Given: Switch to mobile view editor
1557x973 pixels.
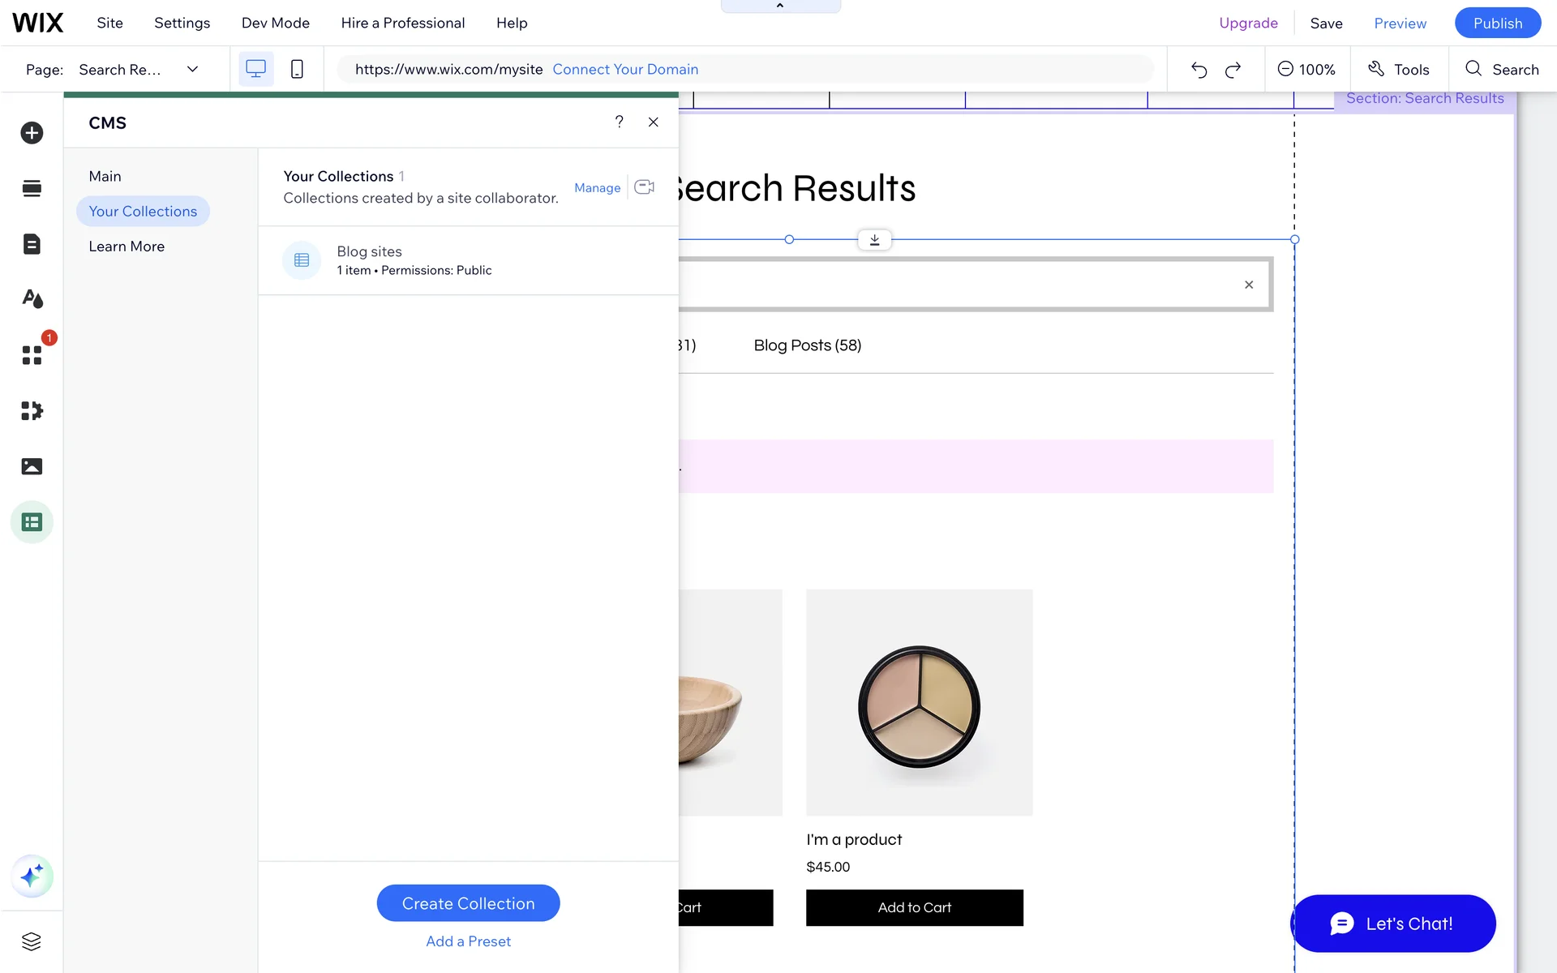Looking at the screenshot, I should 297,70.
